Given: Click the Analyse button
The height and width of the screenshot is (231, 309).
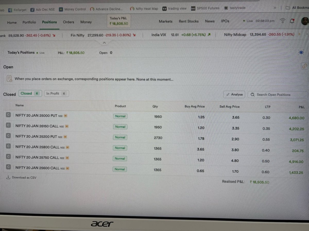Looking at the screenshot, I should pyautogui.click(x=234, y=94).
